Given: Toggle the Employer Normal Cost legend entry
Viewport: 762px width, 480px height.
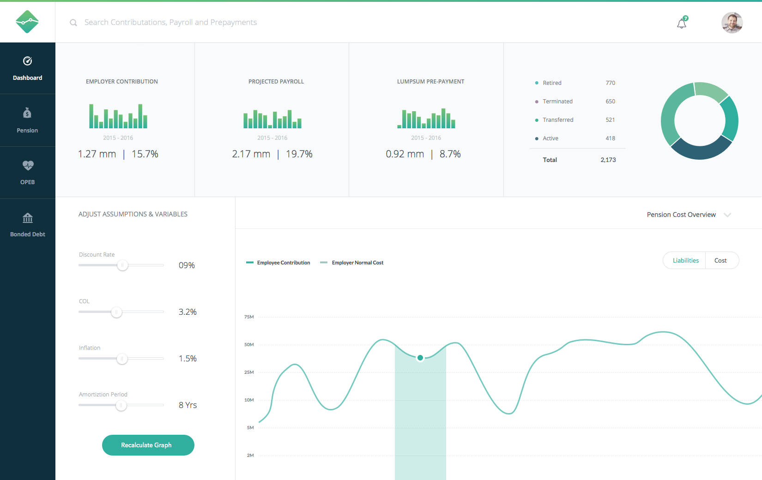Looking at the screenshot, I should click(x=352, y=263).
